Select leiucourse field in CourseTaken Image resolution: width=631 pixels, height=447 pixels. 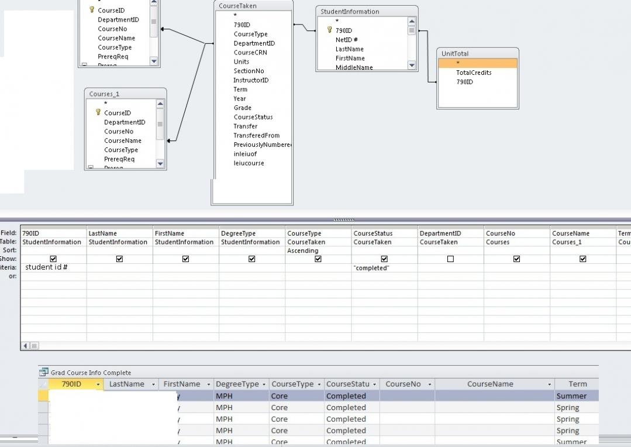249,163
